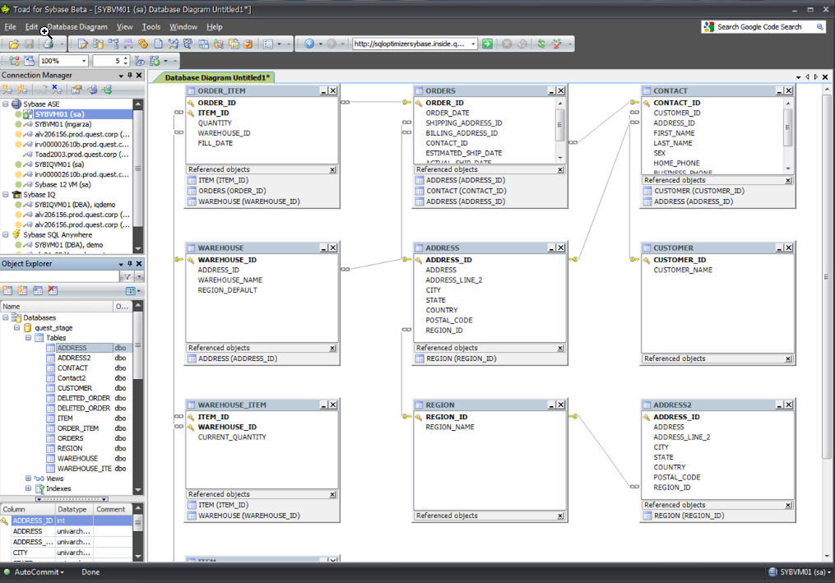
Task: Collapse the Sybase IQ group
Action: pos(7,194)
